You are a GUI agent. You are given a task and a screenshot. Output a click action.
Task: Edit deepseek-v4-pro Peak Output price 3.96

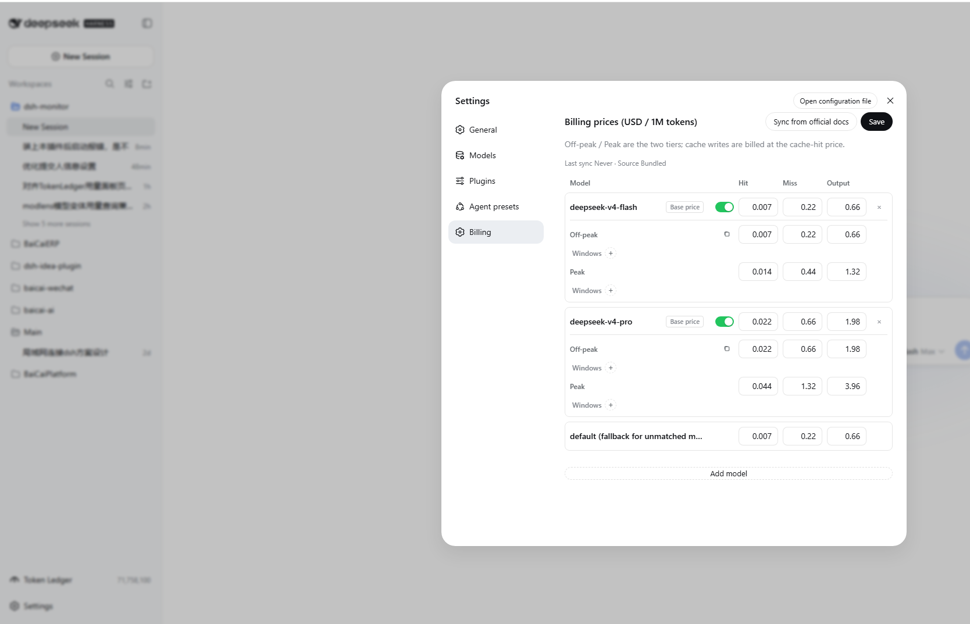(847, 386)
